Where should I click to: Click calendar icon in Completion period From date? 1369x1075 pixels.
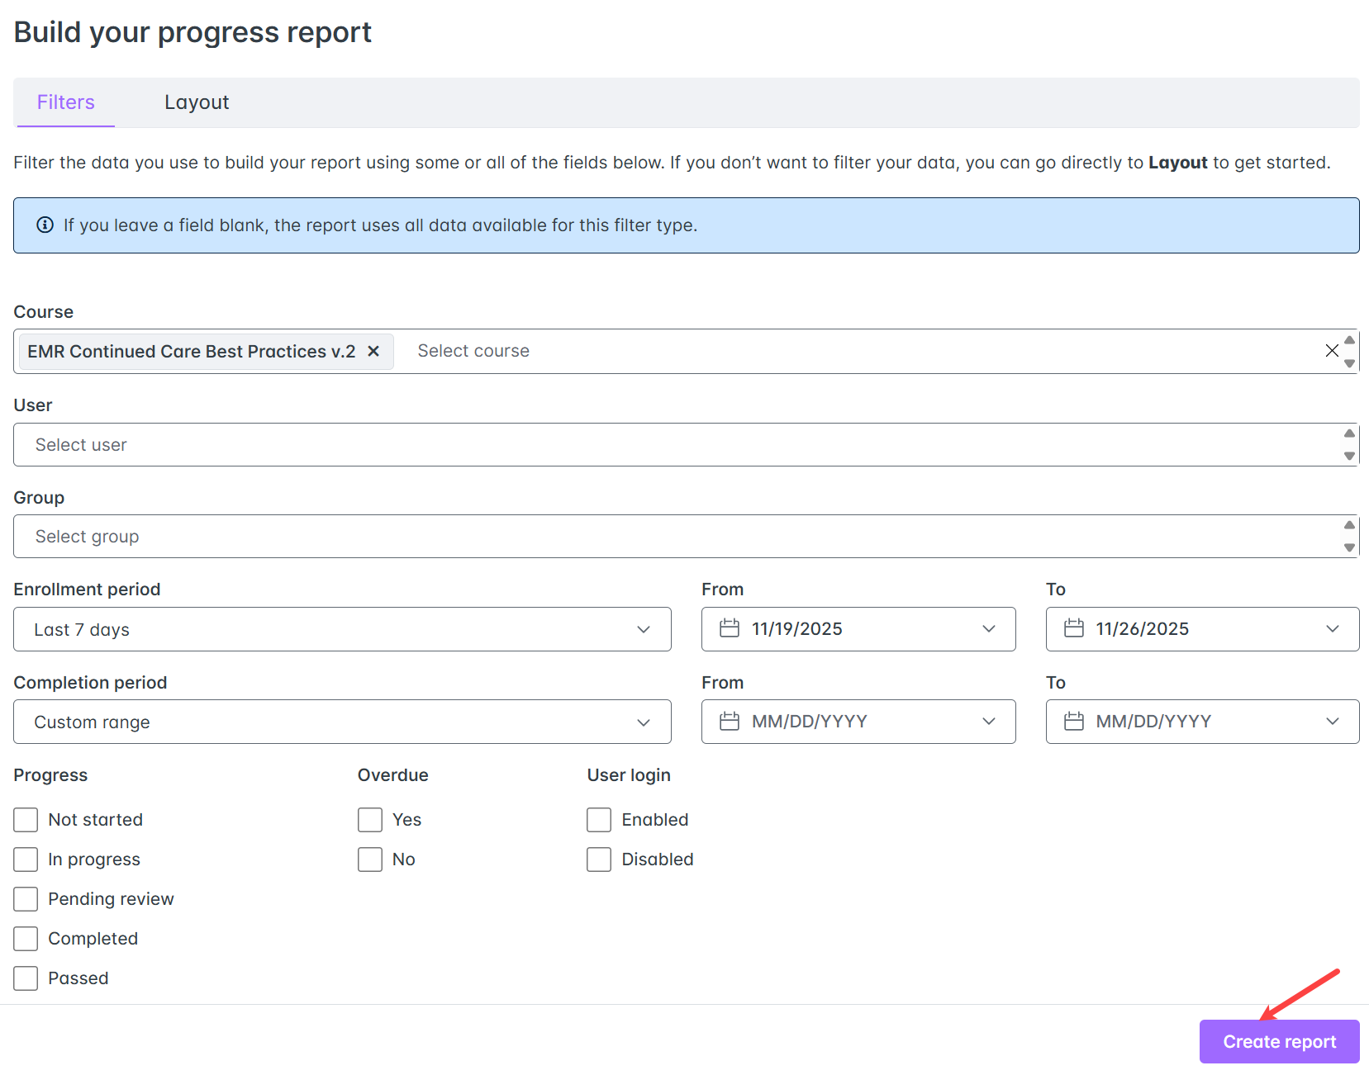pyautogui.click(x=729, y=722)
